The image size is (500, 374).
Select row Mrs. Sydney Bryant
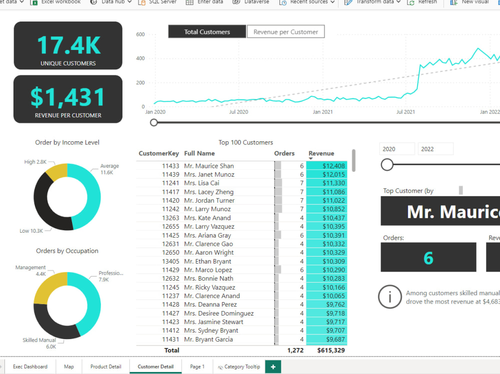click(x=241, y=331)
